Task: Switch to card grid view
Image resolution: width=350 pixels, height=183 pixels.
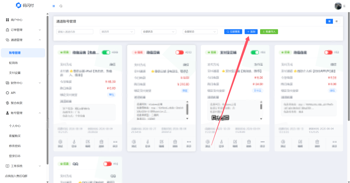Action: (x=329, y=21)
